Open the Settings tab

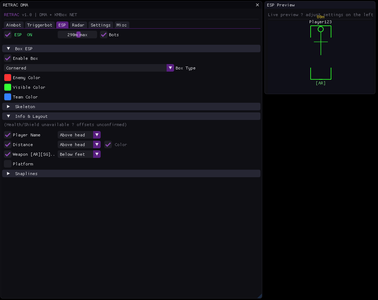tap(101, 25)
